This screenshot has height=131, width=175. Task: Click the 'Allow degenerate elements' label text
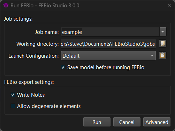click(49, 106)
